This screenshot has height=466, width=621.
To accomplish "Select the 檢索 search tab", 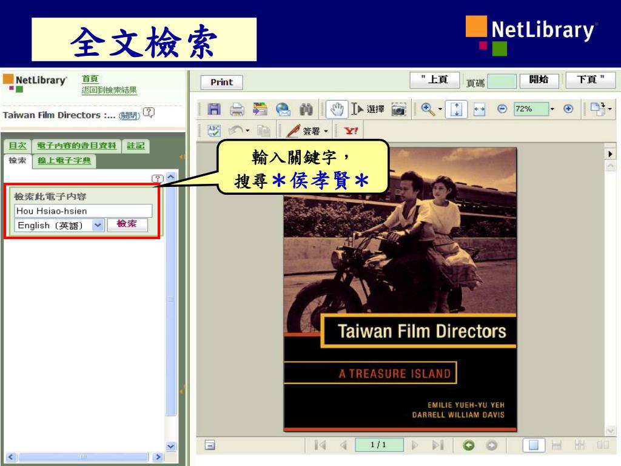I will tap(18, 160).
